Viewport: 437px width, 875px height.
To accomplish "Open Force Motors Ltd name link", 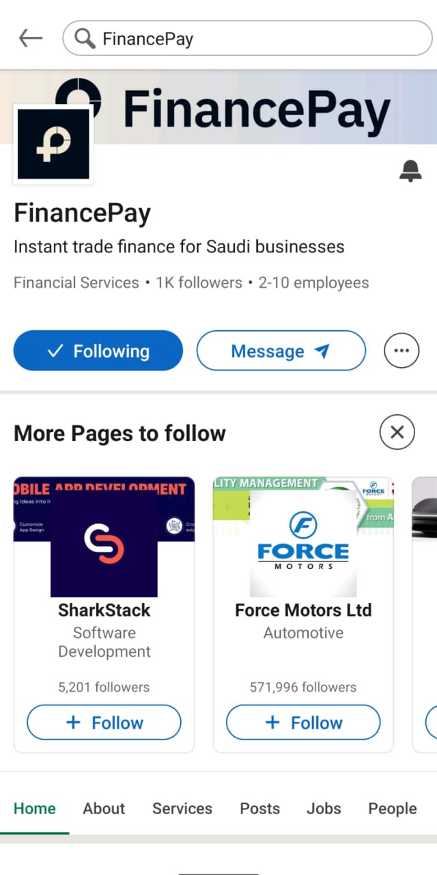I will pyautogui.click(x=303, y=610).
